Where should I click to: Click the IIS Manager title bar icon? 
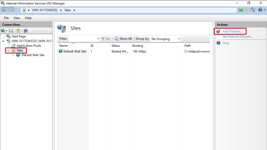click(x=3, y=3)
